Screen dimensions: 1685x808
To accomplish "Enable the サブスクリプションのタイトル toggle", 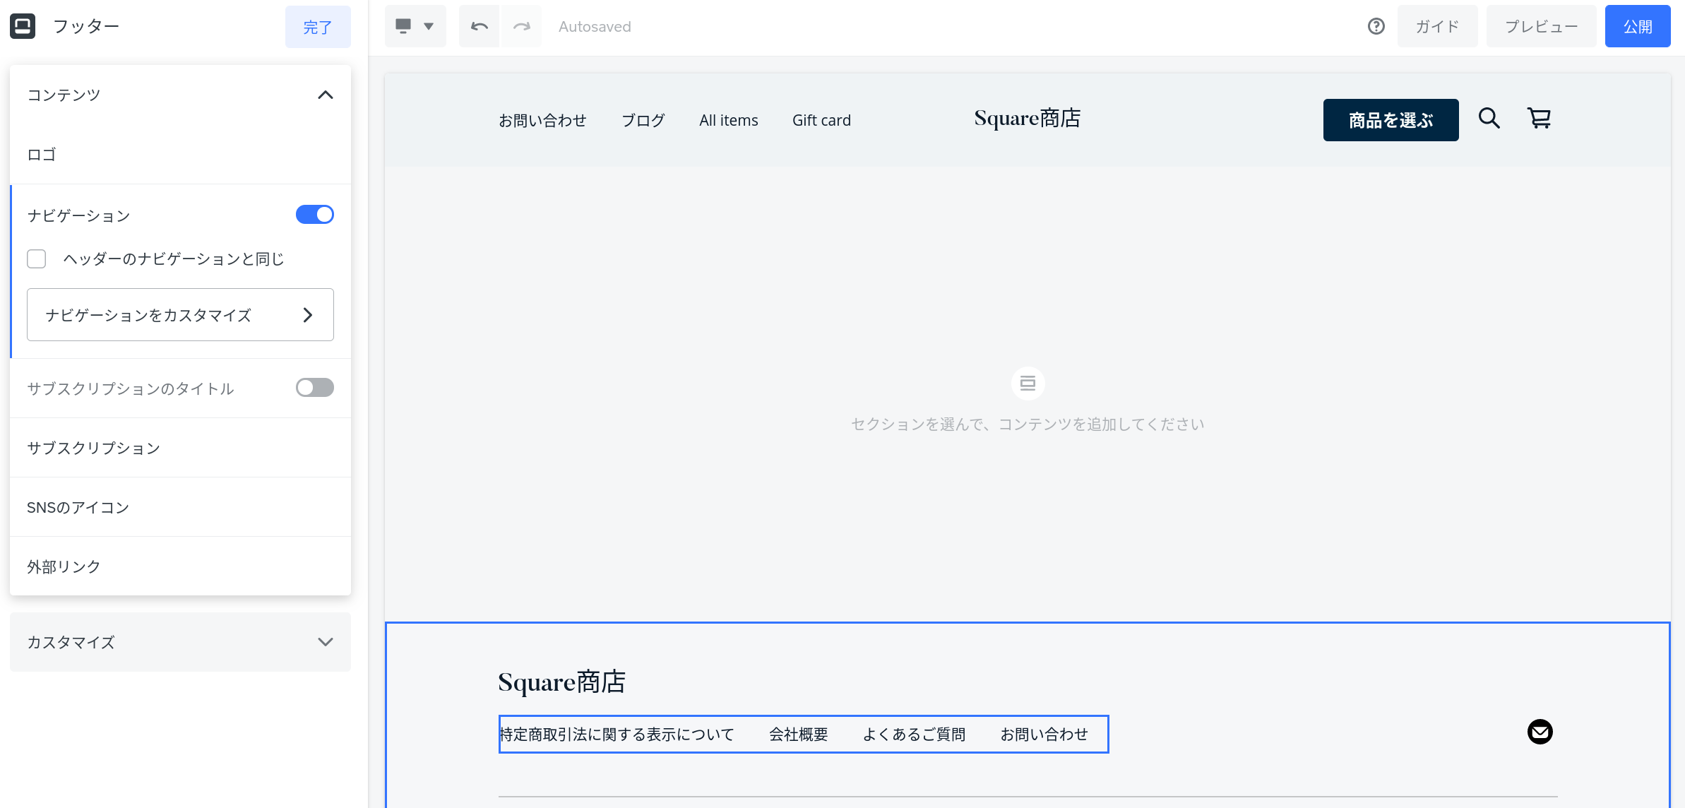I will tap(314, 388).
